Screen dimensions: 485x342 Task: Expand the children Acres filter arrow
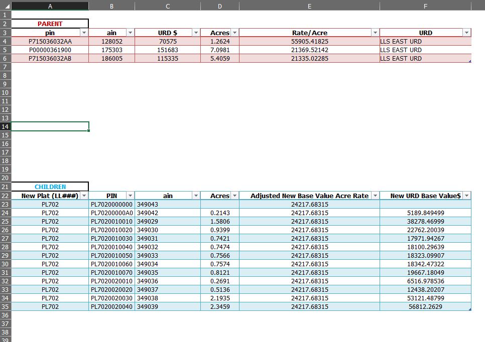(234, 196)
